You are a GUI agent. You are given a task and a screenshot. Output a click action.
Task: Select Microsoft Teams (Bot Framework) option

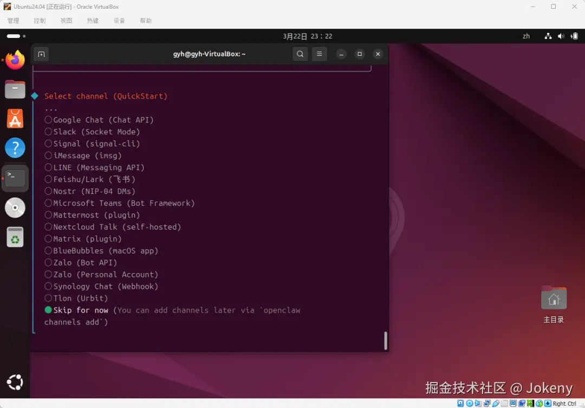point(120,203)
